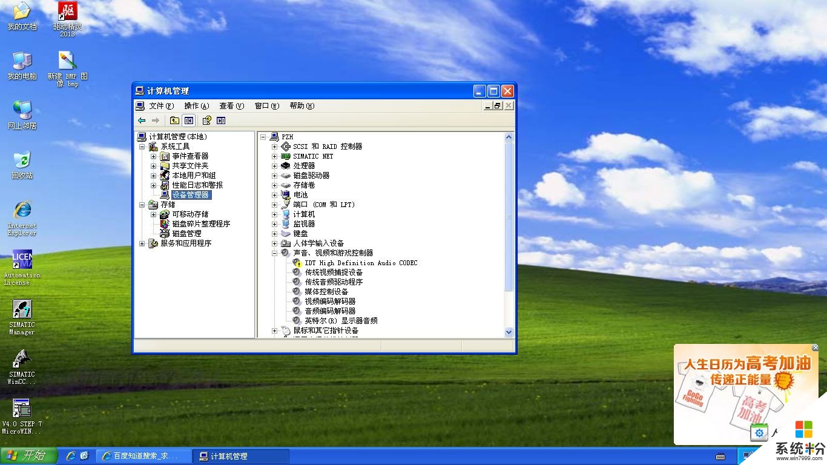Open 新建 BMP 图像.bmp desktop file
The image size is (827, 465).
click(x=67, y=69)
